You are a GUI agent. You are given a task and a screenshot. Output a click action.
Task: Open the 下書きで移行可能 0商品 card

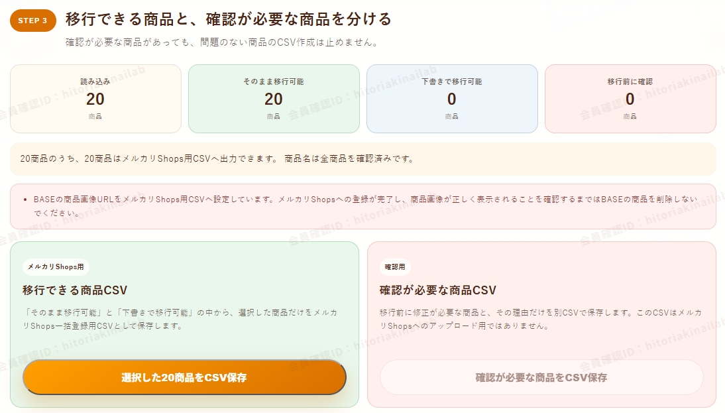tap(452, 99)
